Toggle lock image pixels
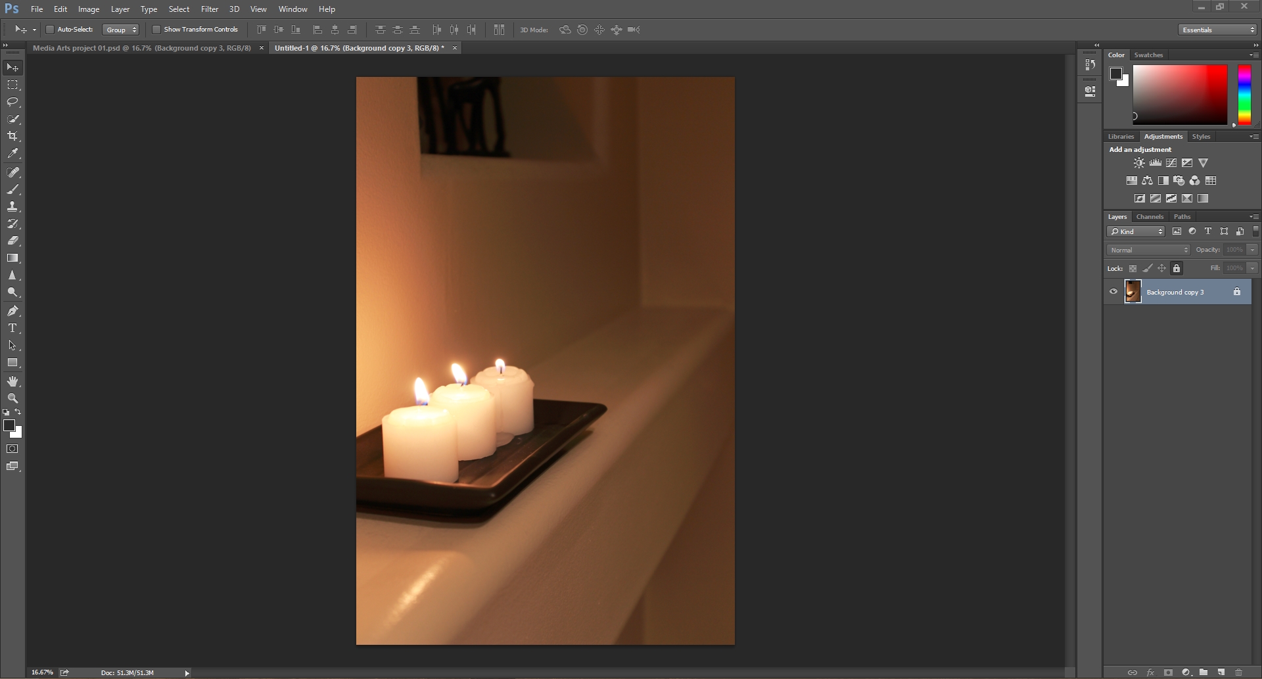 [1147, 268]
